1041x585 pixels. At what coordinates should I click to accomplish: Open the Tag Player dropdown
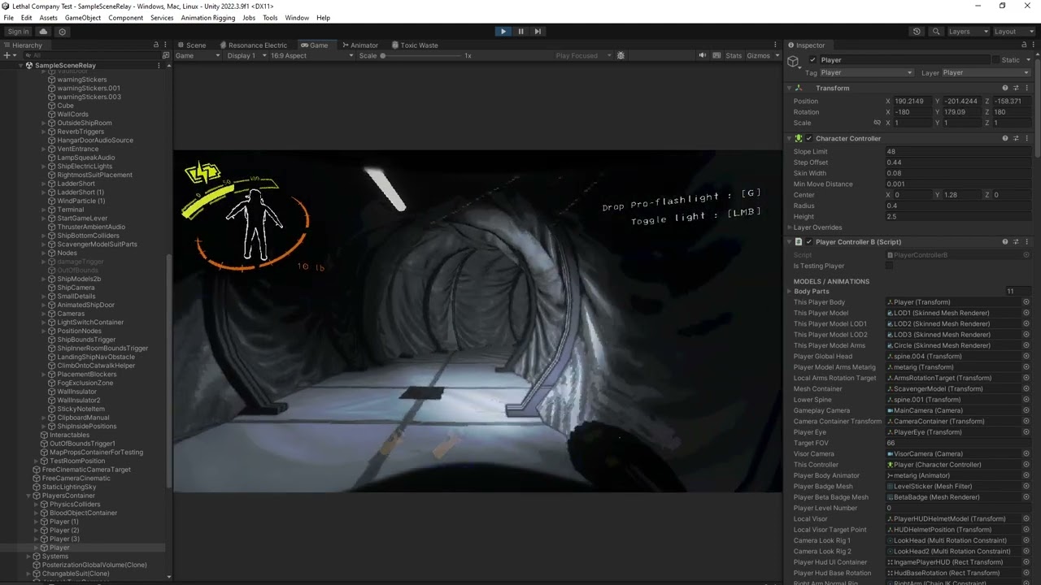click(x=866, y=72)
